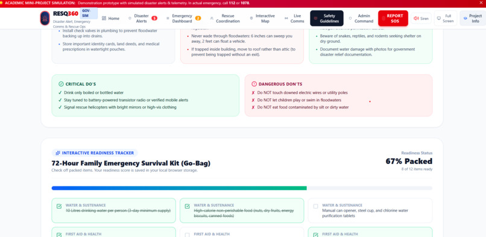Viewport: 486px width, 237px height.
Task: Click the 'Readiness Status' label
Action: click(x=417, y=153)
